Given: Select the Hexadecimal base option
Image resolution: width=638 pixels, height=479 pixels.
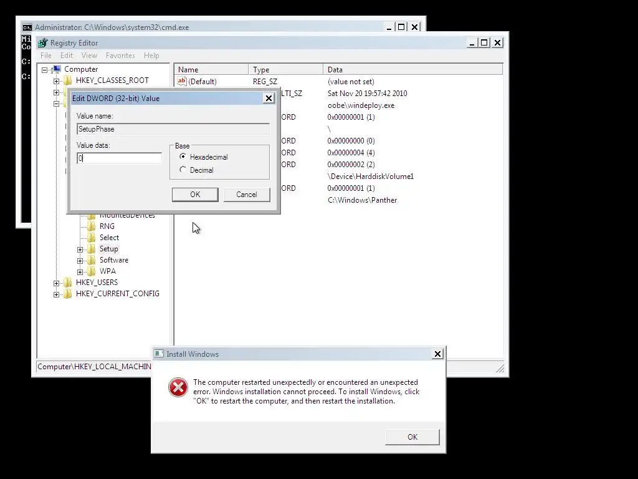Looking at the screenshot, I should point(183,157).
